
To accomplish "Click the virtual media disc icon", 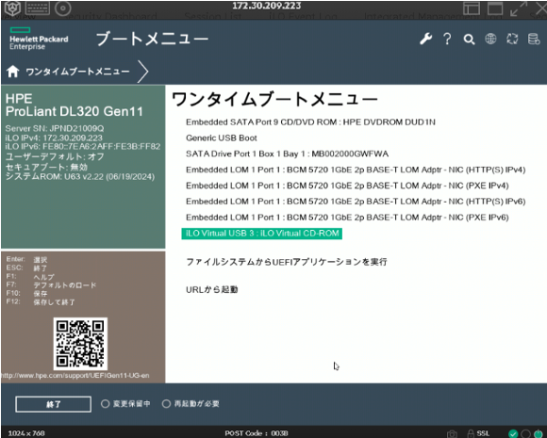I will point(63,8).
